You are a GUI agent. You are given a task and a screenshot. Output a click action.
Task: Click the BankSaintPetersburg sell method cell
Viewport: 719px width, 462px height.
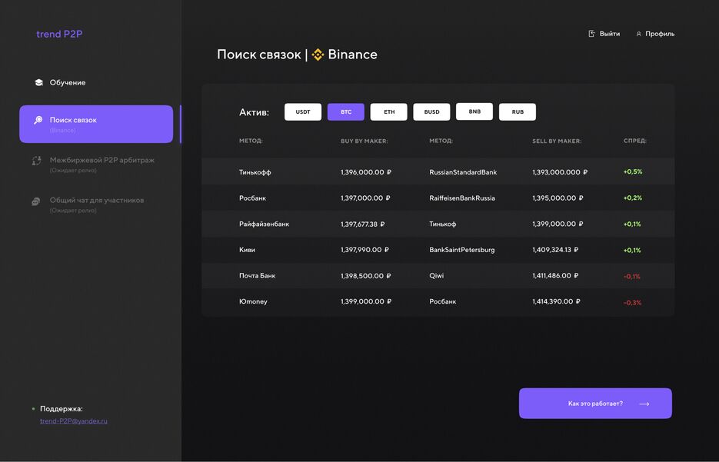pos(461,250)
